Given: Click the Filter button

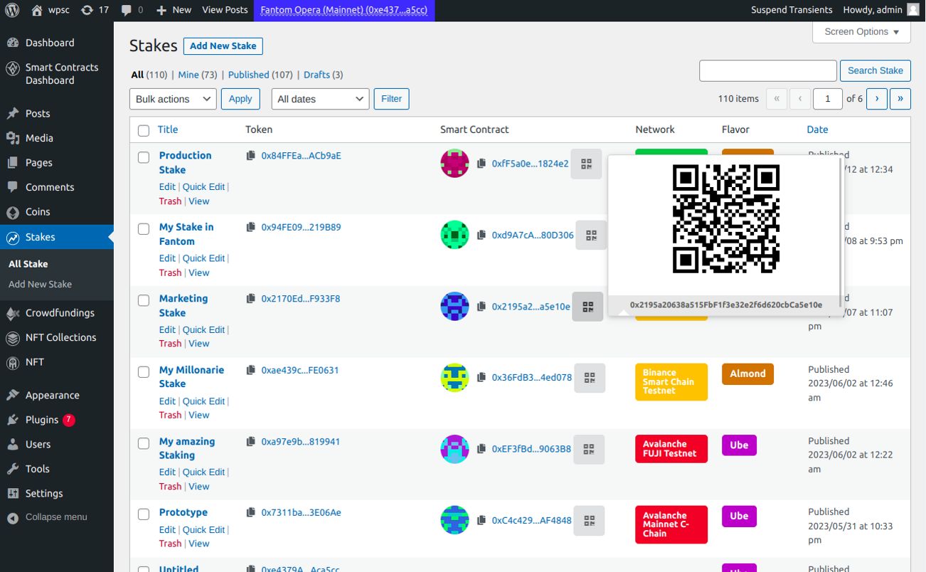Looking at the screenshot, I should point(392,99).
